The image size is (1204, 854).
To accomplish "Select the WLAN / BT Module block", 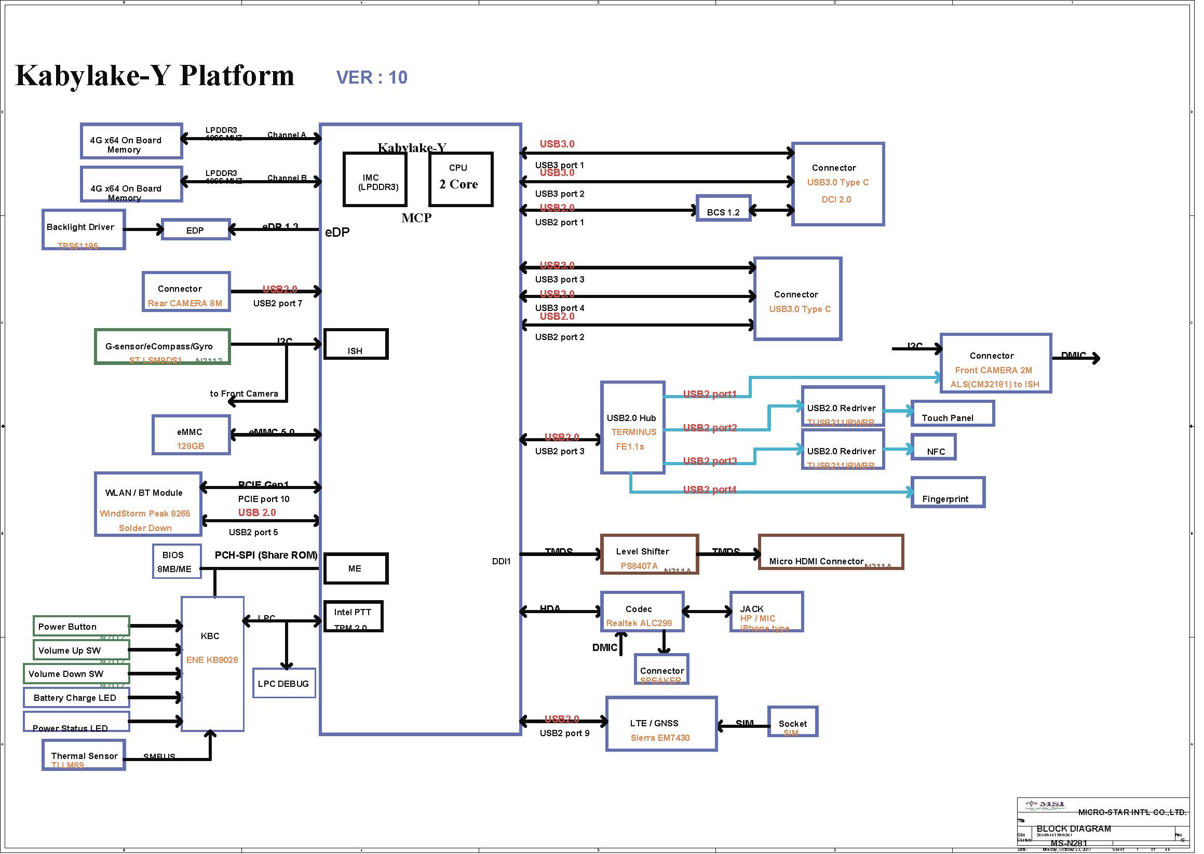I will click(x=148, y=505).
